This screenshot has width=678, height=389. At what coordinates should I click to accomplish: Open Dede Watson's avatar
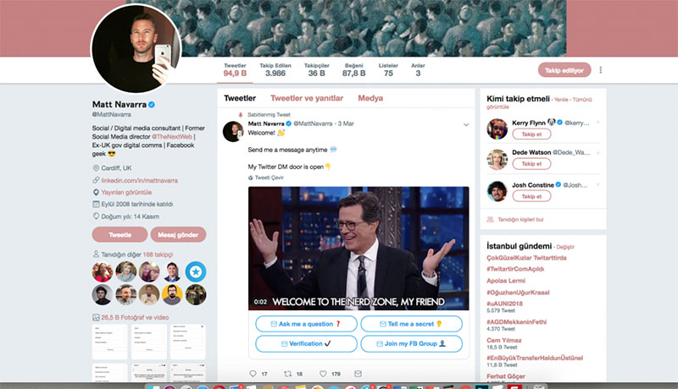[497, 159]
